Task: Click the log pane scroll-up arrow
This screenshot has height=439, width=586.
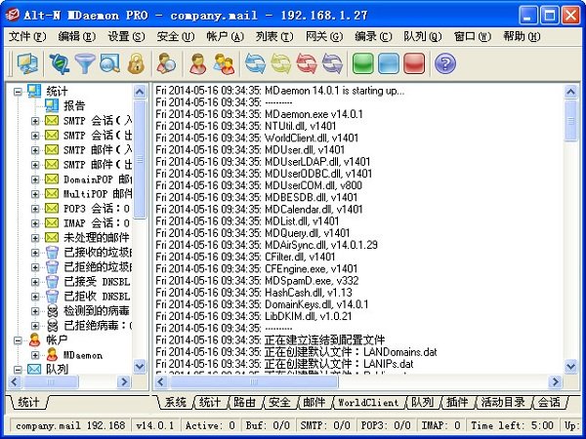Action: [x=570, y=92]
